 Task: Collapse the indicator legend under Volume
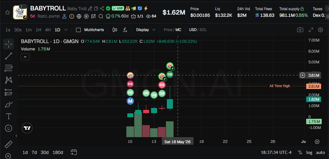coord(25,57)
